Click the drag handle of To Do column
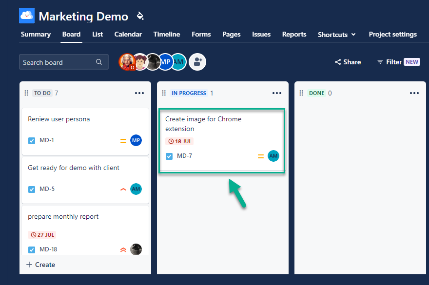This screenshot has width=429, height=285. click(x=27, y=93)
